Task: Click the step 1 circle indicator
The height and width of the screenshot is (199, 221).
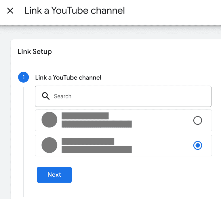Action: (x=24, y=77)
